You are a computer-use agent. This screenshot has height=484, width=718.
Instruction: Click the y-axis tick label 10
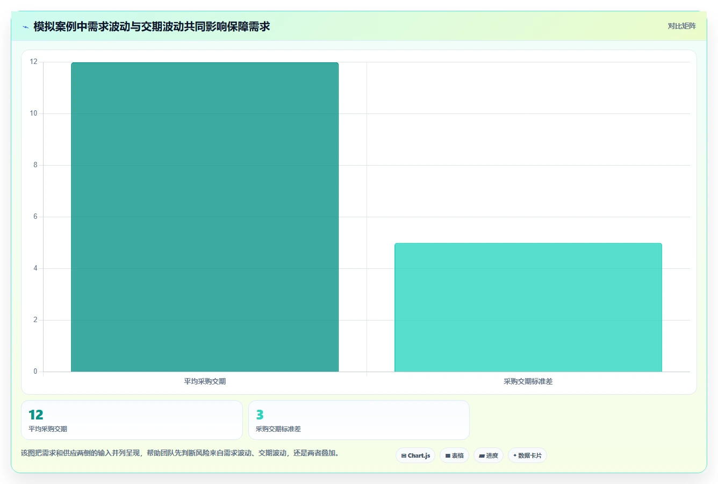[34, 113]
